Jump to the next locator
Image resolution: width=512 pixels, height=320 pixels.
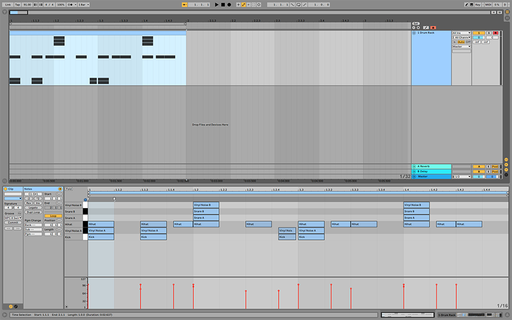[x=418, y=28]
